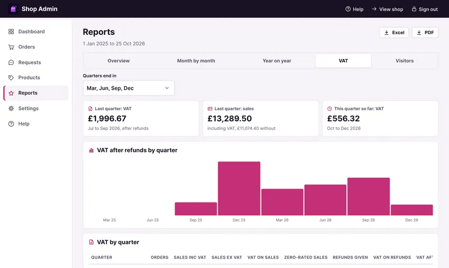Viewport: 449px width, 268px height.
Task: Click the PDF download arrow icon
Action: pyautogui.click(x=419, y=33)
